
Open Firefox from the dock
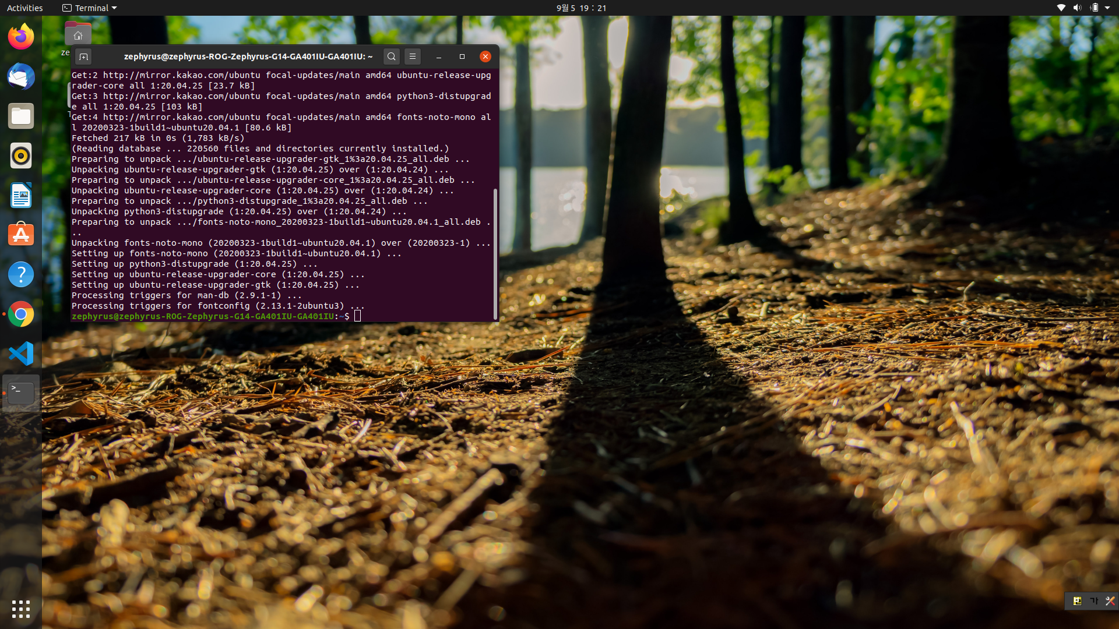(21, 37)
